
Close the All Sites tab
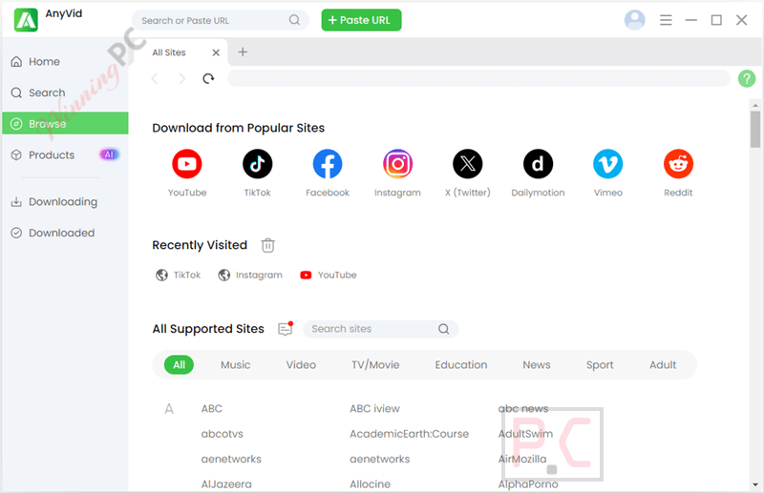pos(216,52)
